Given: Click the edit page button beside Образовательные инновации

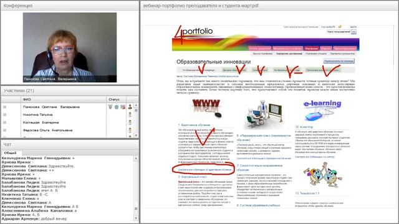Looking at the screenshot, I should click(x=339, y=61).
